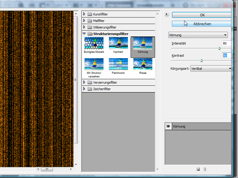Expand the Stilisierungsfilter folder triangle
The width and height of the screenshot is (238, 178).
(84, 27)
